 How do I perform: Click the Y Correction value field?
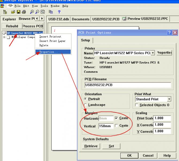(162, 131)
